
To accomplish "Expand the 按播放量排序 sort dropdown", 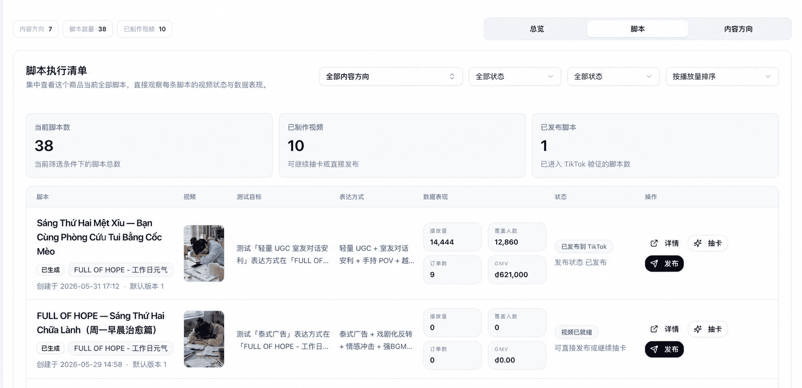I will click(722, 76).
